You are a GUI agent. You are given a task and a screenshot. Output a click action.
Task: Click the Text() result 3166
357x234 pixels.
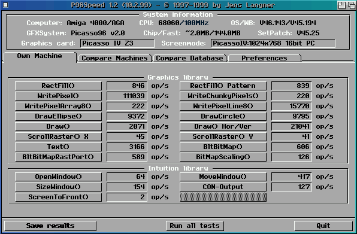coord(127,147)
